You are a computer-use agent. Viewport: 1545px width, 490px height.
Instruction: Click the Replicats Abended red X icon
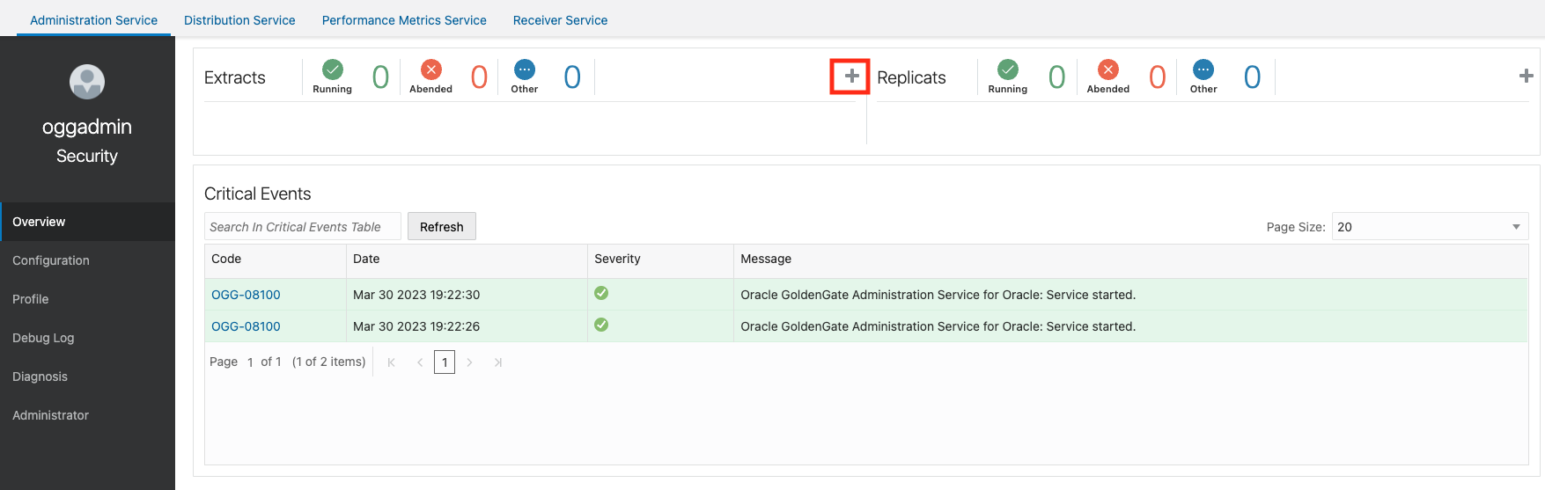[1108, 69]
